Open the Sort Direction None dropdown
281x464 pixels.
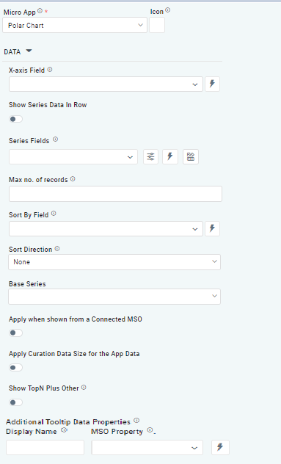[114, 262]
